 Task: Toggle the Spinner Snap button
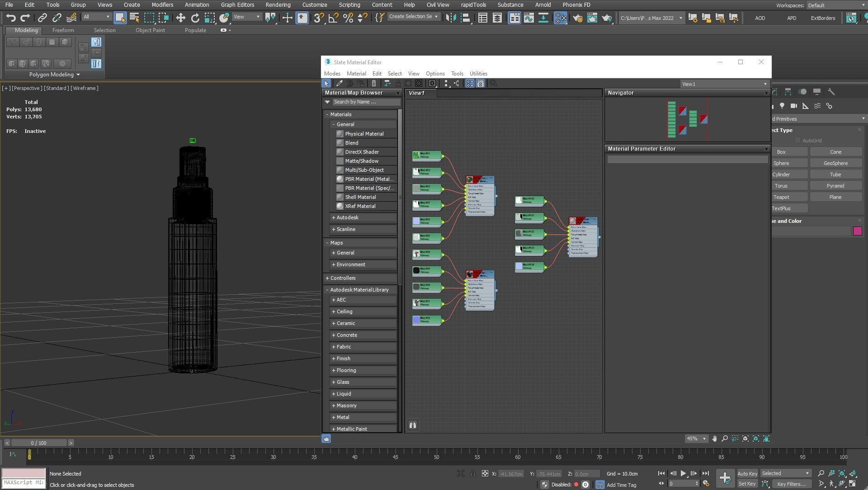click(x=362, y=18)
